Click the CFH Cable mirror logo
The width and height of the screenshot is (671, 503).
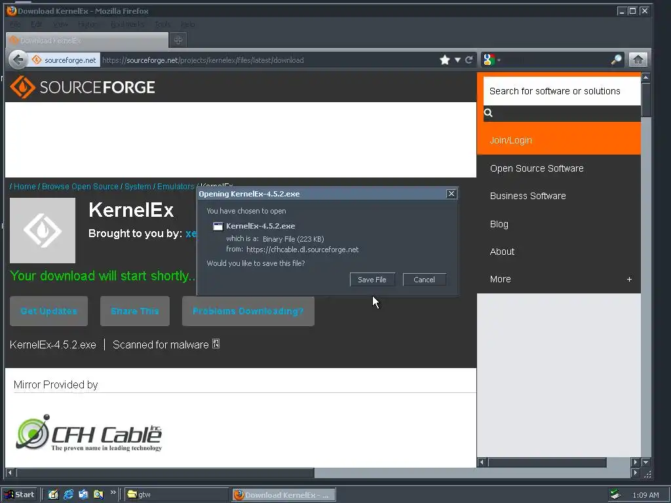(89, 433)
